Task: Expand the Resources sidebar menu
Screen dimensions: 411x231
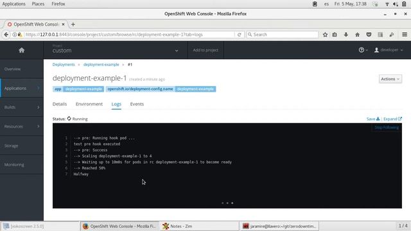Action: pos(22,126)
